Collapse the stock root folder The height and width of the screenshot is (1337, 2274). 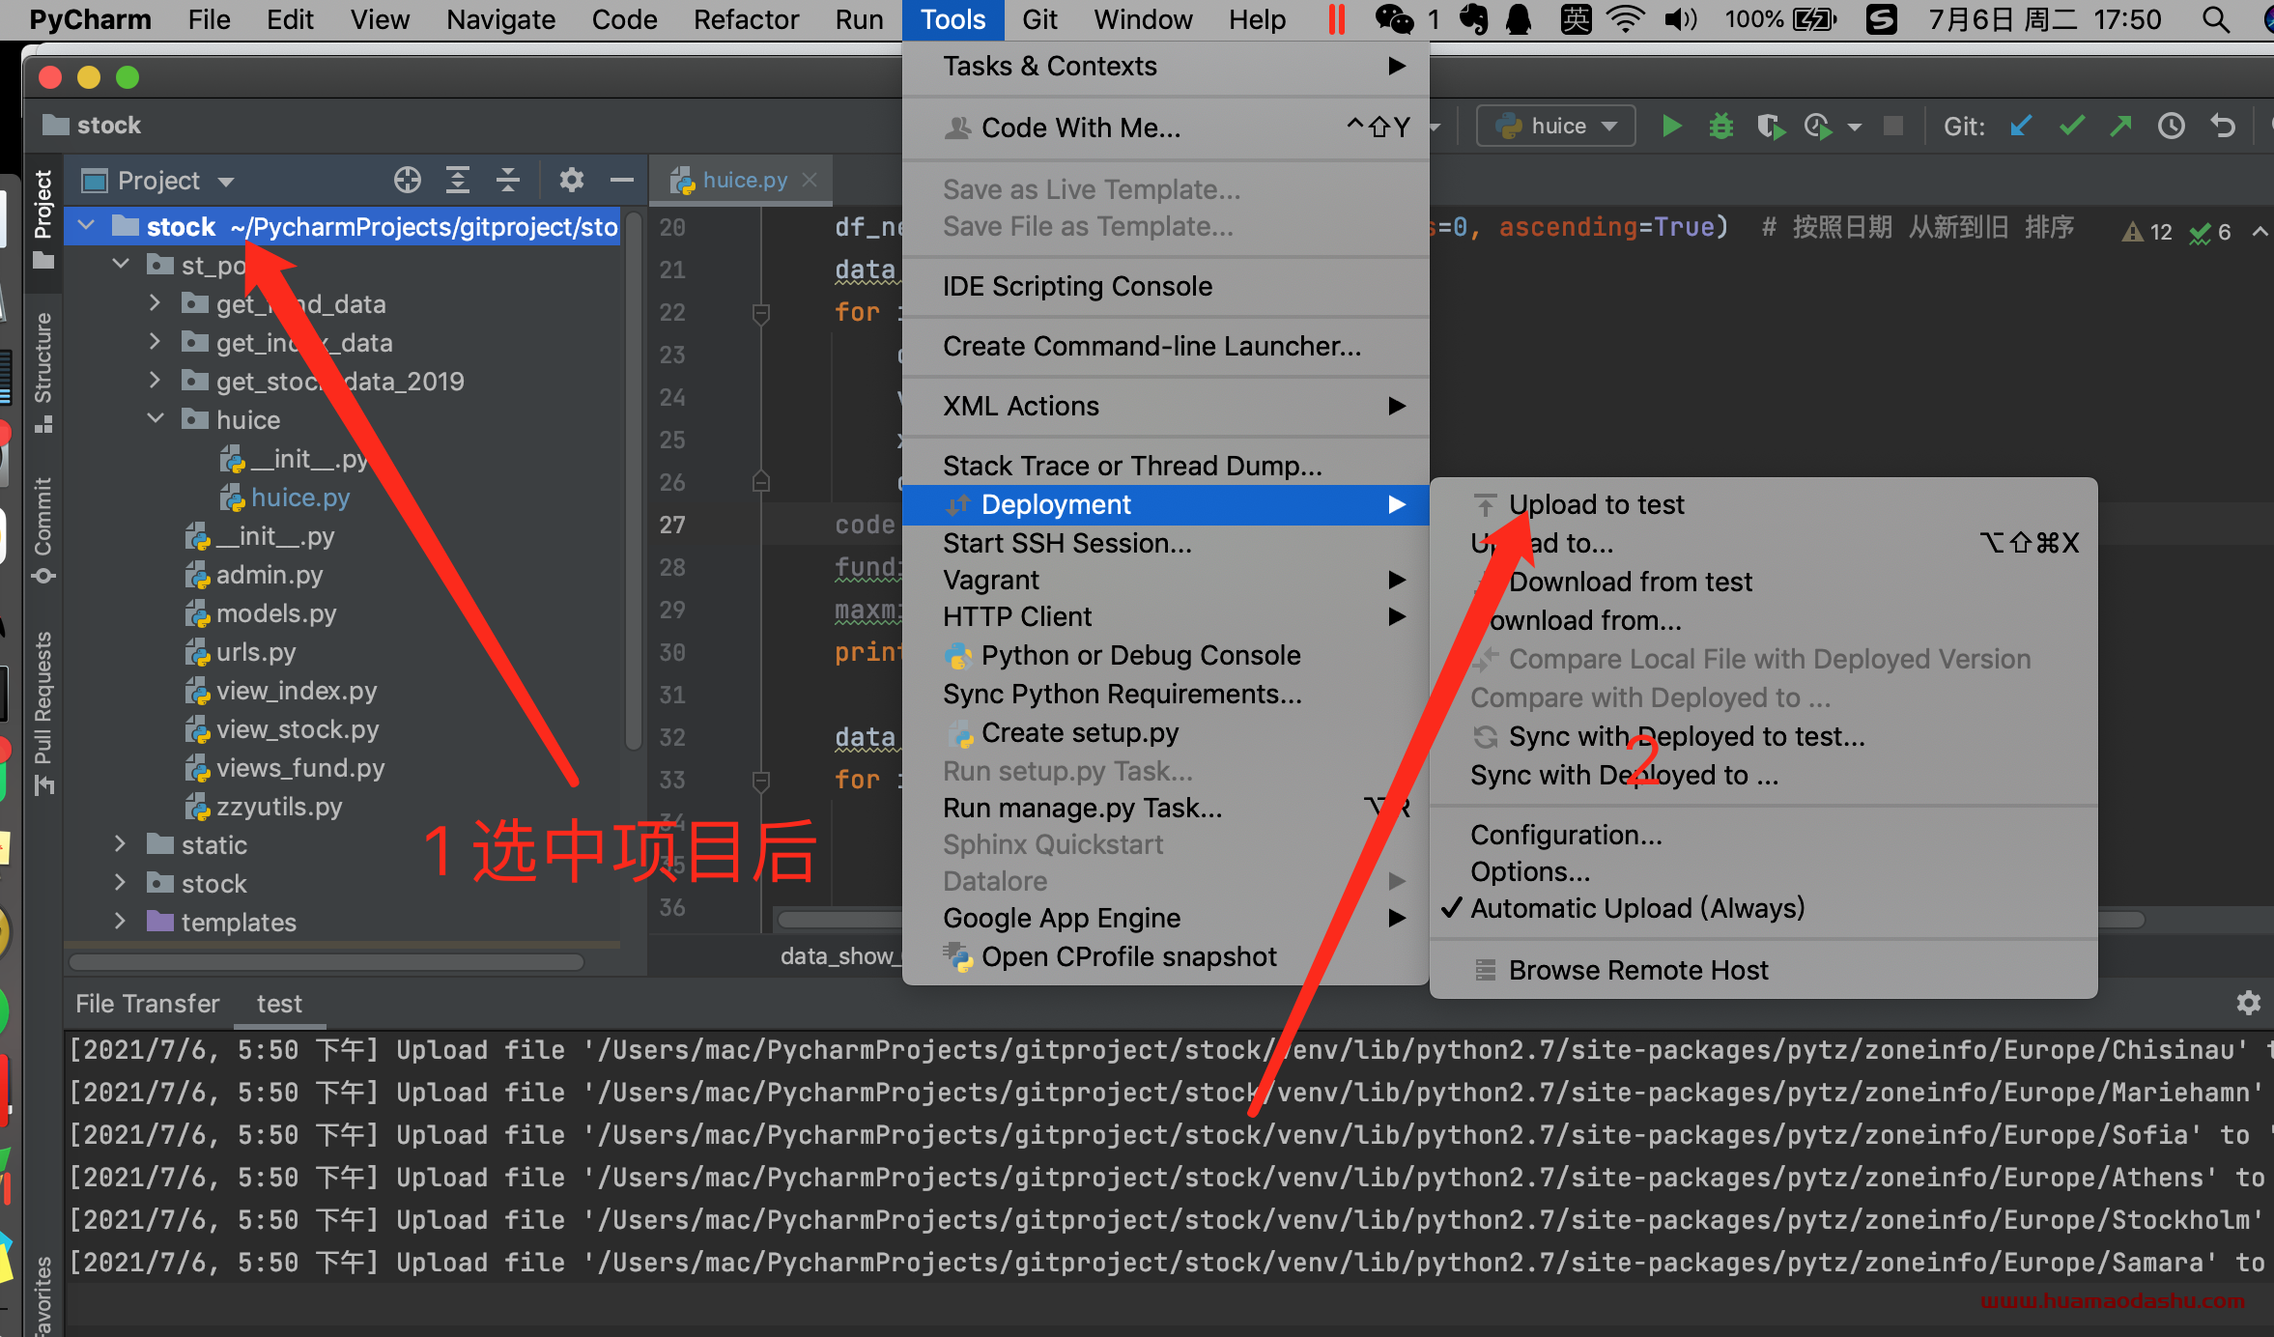(x=87, y=226)
